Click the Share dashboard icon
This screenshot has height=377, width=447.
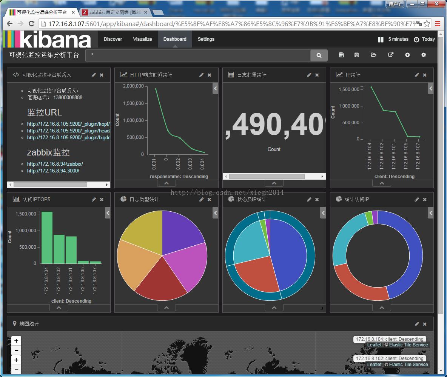pos(390,55)
